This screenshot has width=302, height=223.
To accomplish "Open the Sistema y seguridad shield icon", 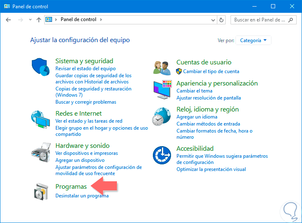I will (40, 67).
